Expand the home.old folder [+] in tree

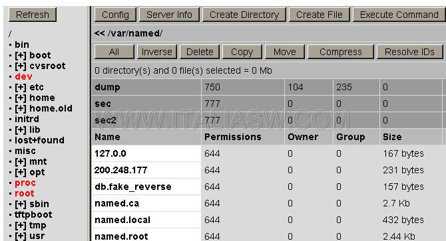pos(21,109)
